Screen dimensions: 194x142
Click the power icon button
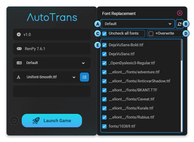coord(14,121)
